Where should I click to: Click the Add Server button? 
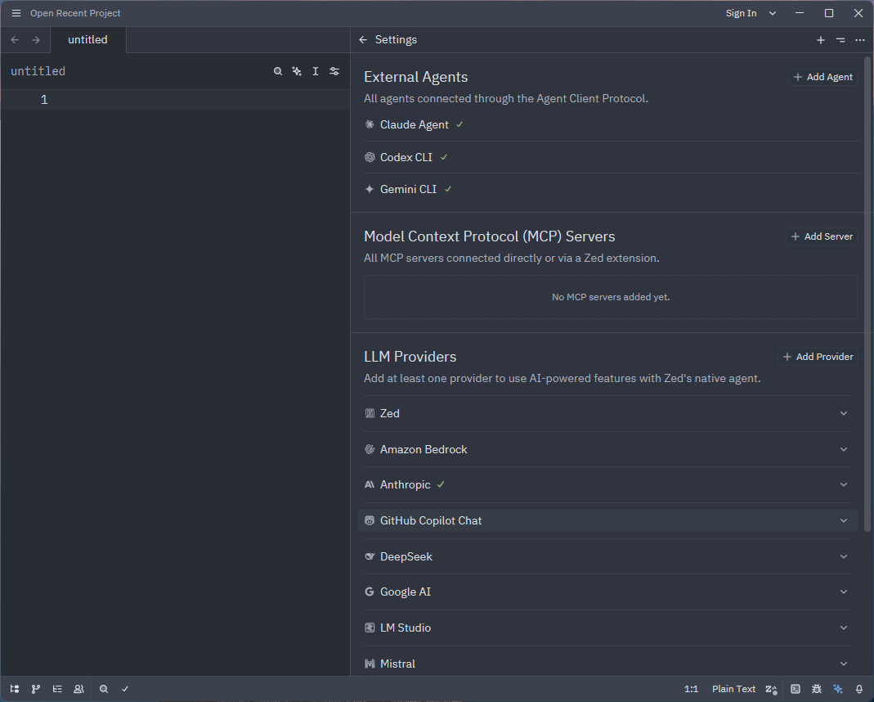pos(822,236)
